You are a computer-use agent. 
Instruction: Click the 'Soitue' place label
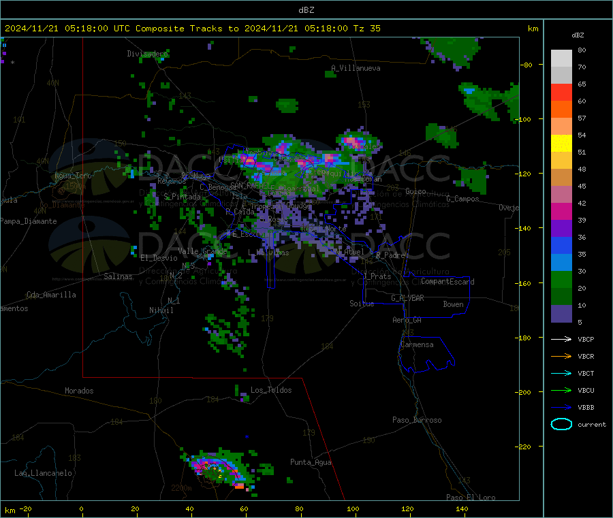tap(362, 304)
